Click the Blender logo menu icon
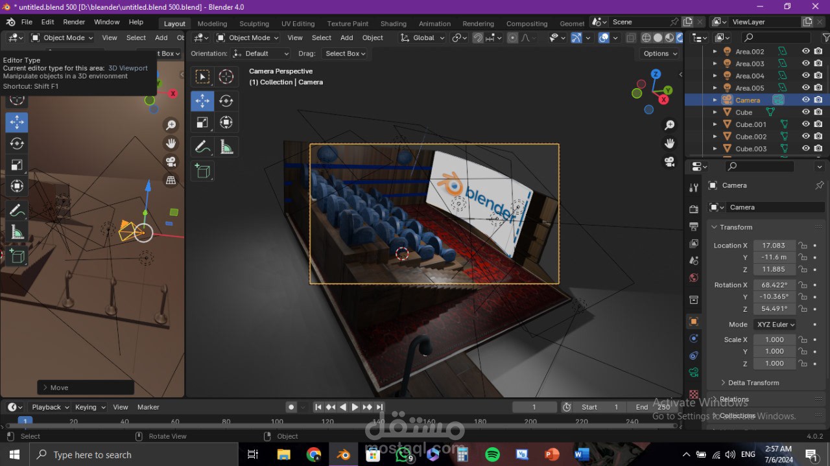Screen dimensions: 830x466 11,22
